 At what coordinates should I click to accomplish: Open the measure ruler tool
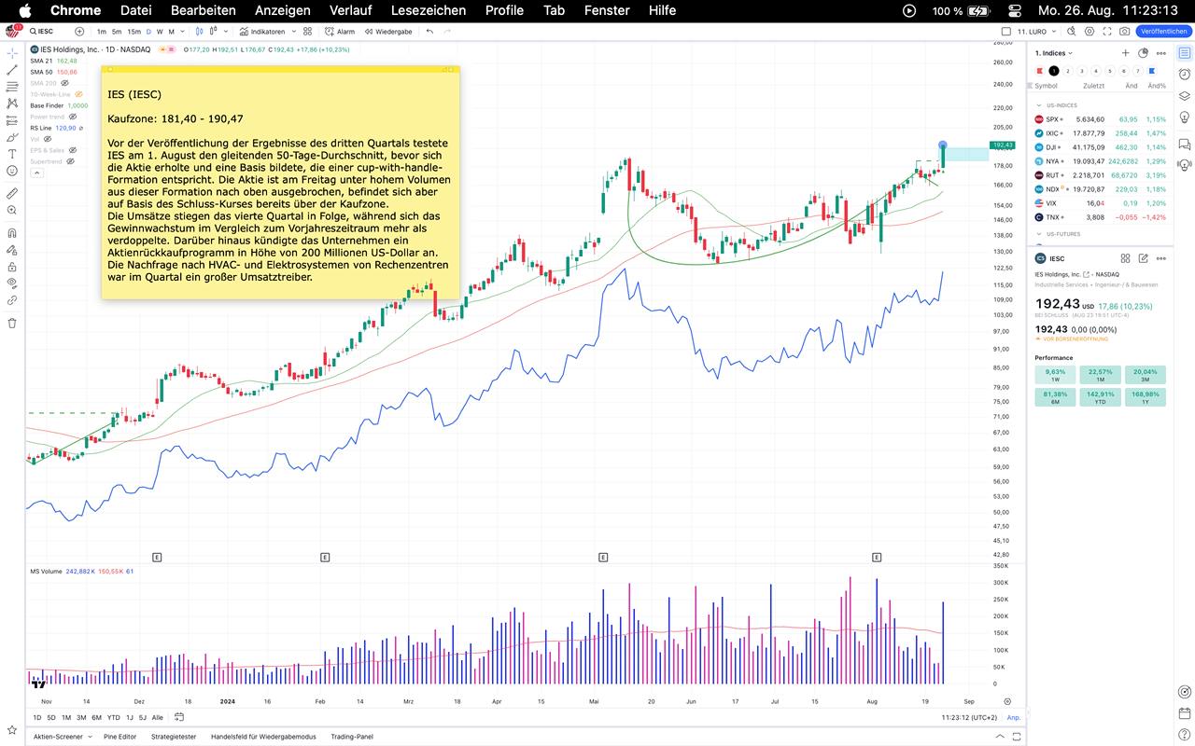[x=12, y=193]
